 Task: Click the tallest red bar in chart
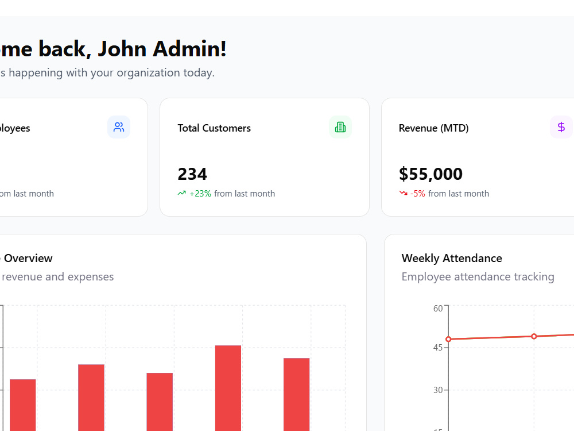pyautogui.click(x=228, y=388)
